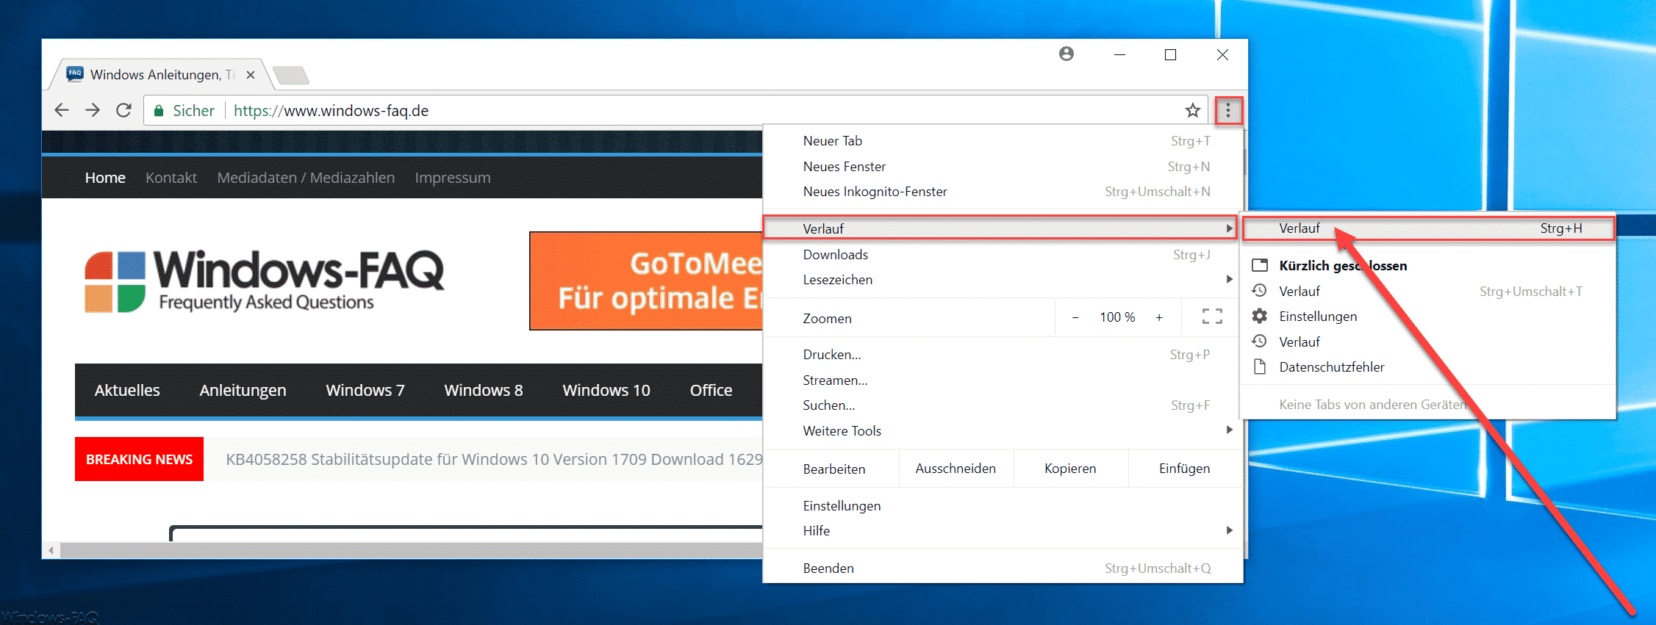Increase zoom with the plus button

coord(1159,317)
